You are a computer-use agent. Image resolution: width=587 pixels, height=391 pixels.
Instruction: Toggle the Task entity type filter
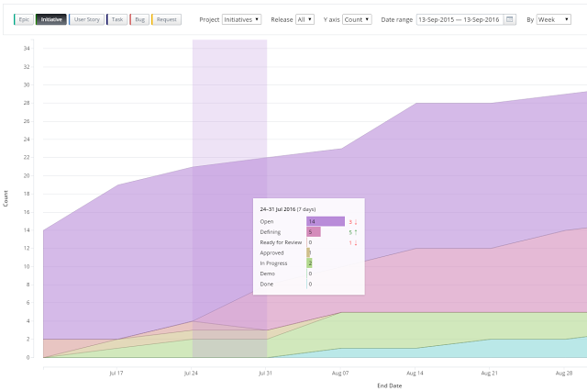pos(117,19)
